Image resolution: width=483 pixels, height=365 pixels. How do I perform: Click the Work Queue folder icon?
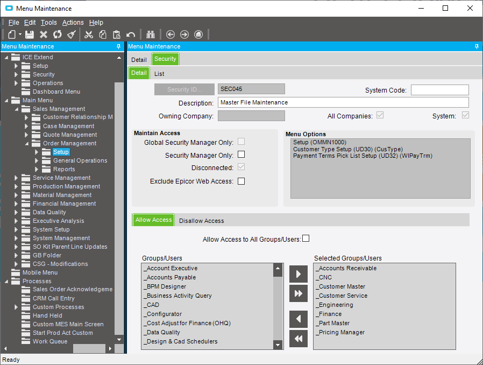26,341
